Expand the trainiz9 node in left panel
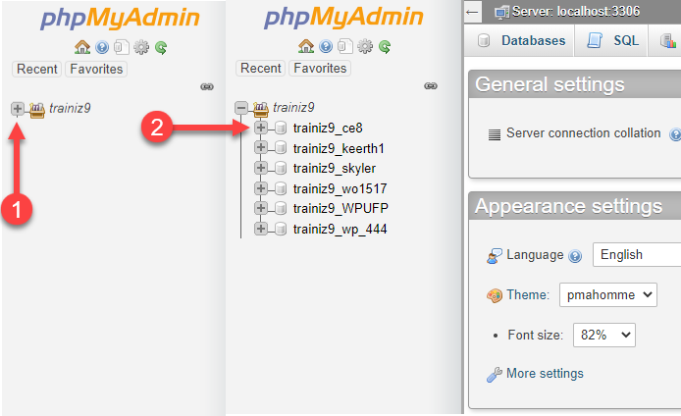The width and height of the screenshot is (681, 416). click(x=18, y=109)
